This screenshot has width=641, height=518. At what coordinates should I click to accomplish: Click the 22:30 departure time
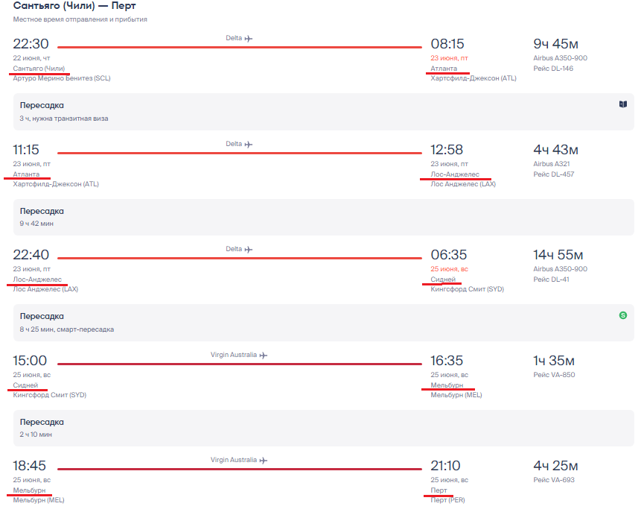pyautogui.click(x=31, y=44)
